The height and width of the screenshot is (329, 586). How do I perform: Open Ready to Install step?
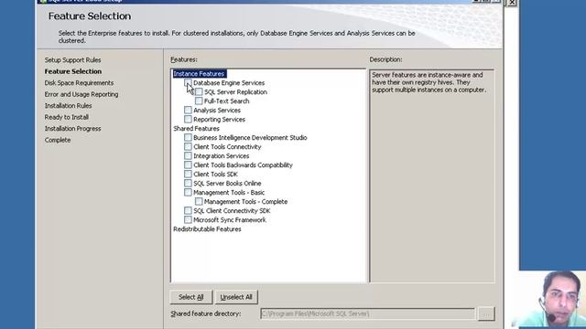(67, 117)
